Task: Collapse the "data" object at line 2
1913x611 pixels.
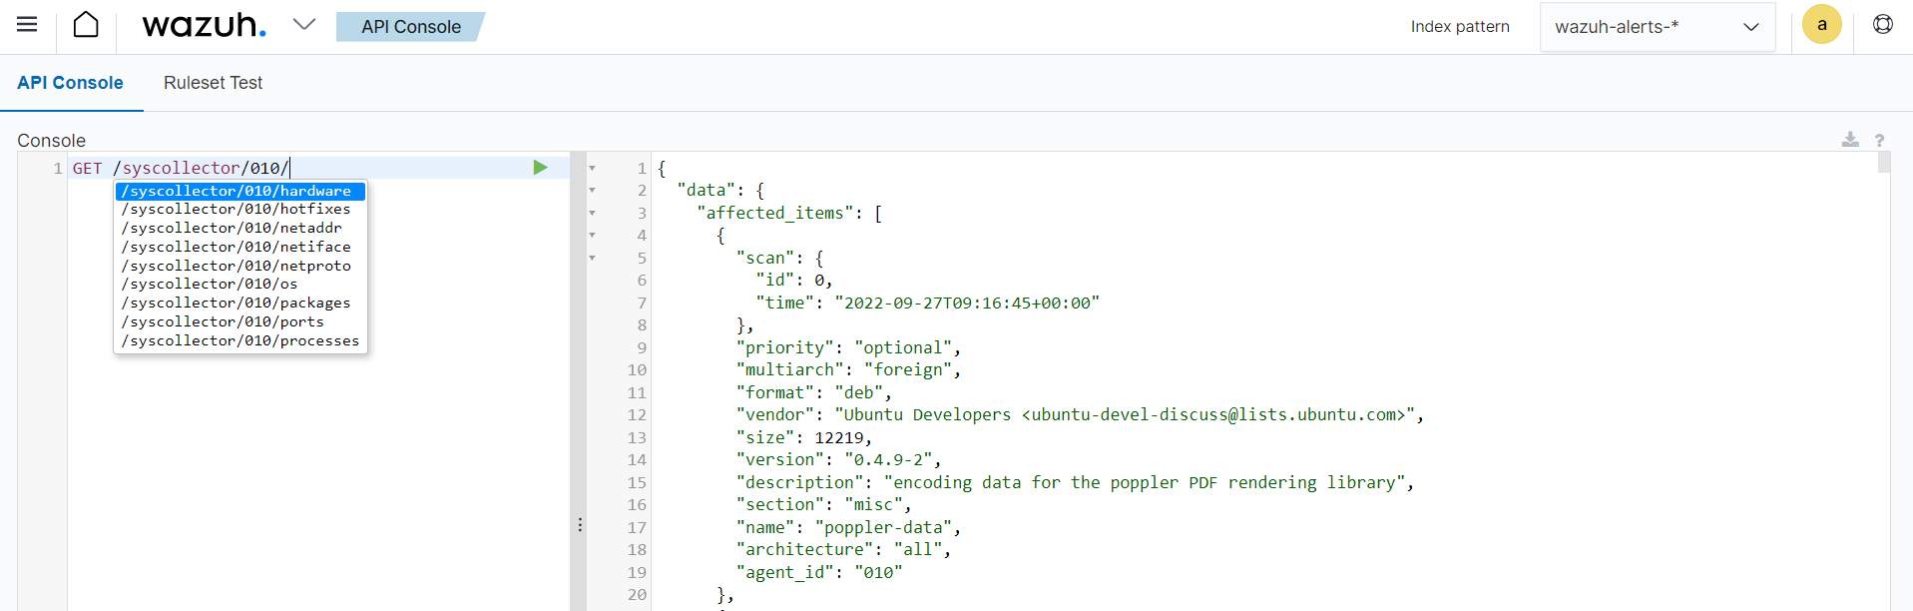Action: (592, 190)
